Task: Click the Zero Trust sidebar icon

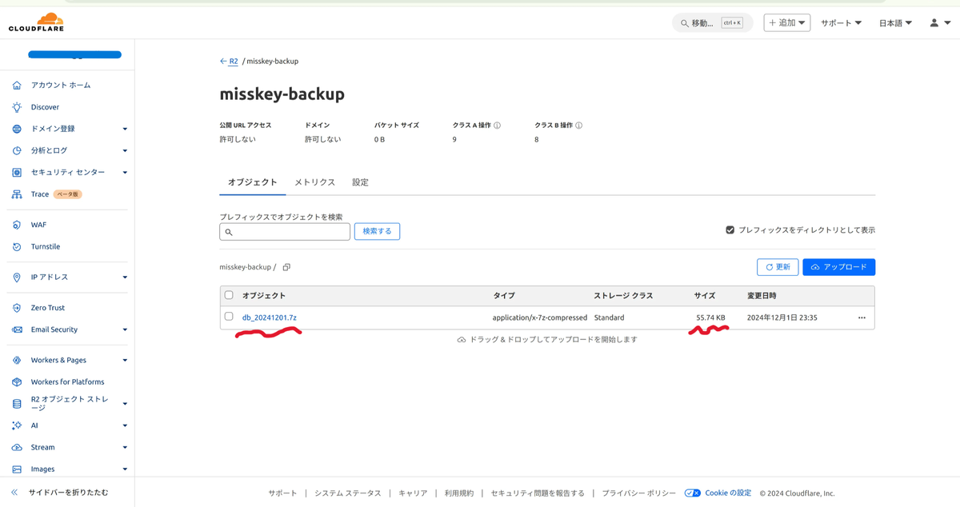Action: point(17,308)
